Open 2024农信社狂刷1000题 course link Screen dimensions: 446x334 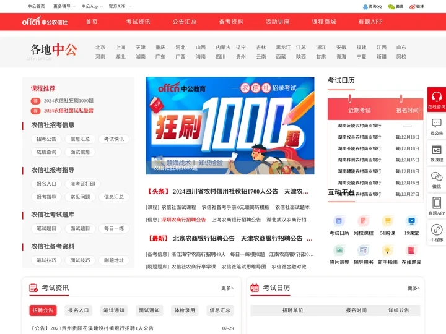coord(69,101)
